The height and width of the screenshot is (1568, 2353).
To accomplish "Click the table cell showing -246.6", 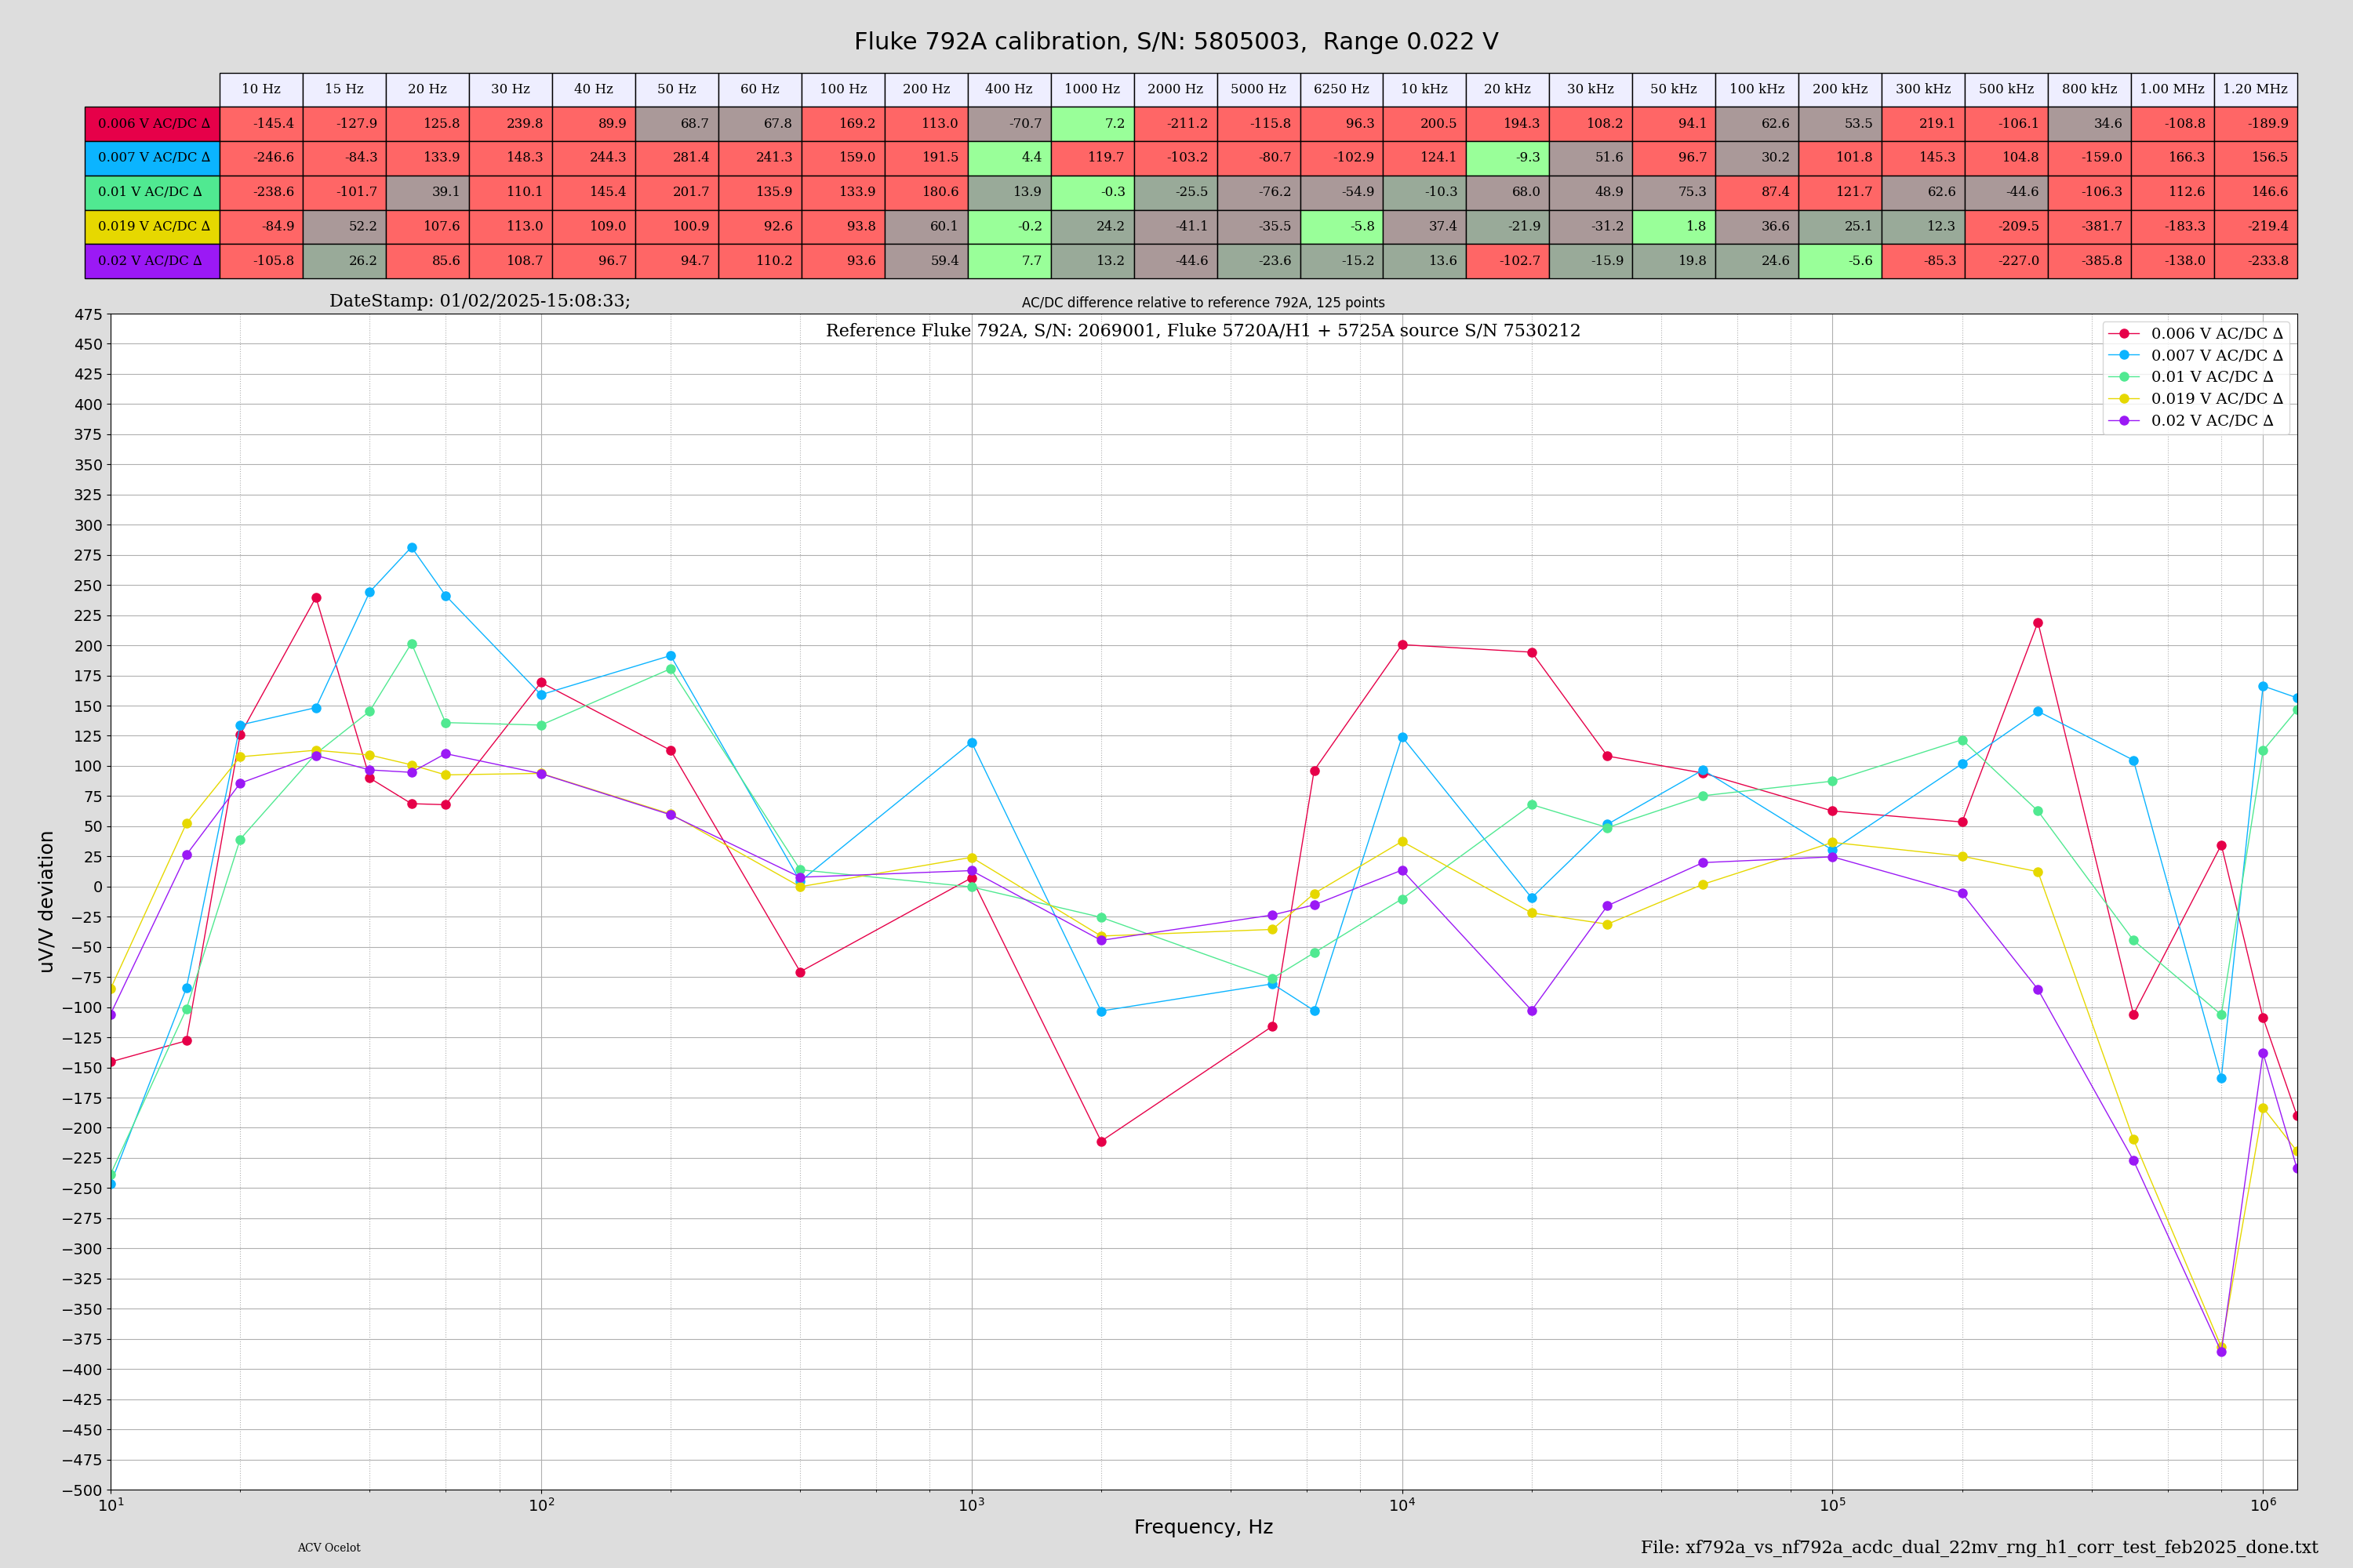I will (261, 158).
